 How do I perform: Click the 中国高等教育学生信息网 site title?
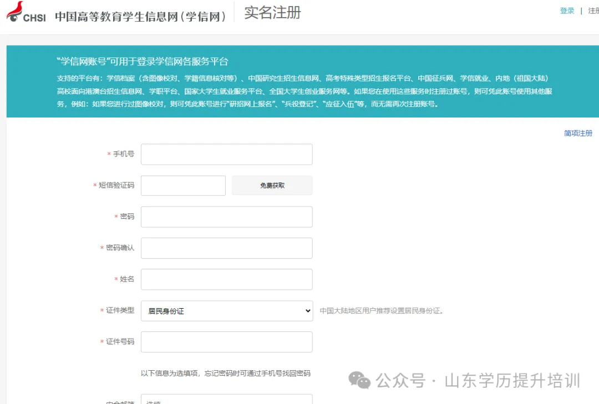coord(141,16)
